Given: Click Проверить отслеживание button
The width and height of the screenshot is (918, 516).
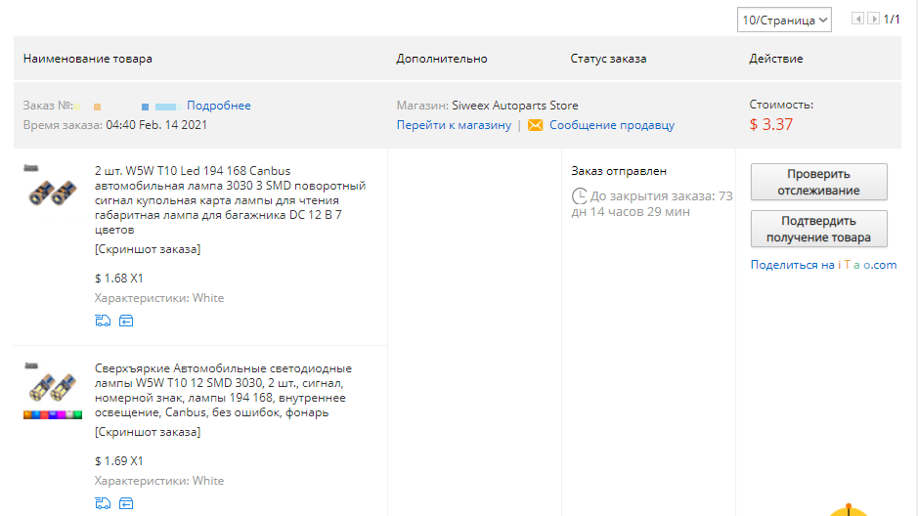Looking at the screenshot, I should (818, 182).
